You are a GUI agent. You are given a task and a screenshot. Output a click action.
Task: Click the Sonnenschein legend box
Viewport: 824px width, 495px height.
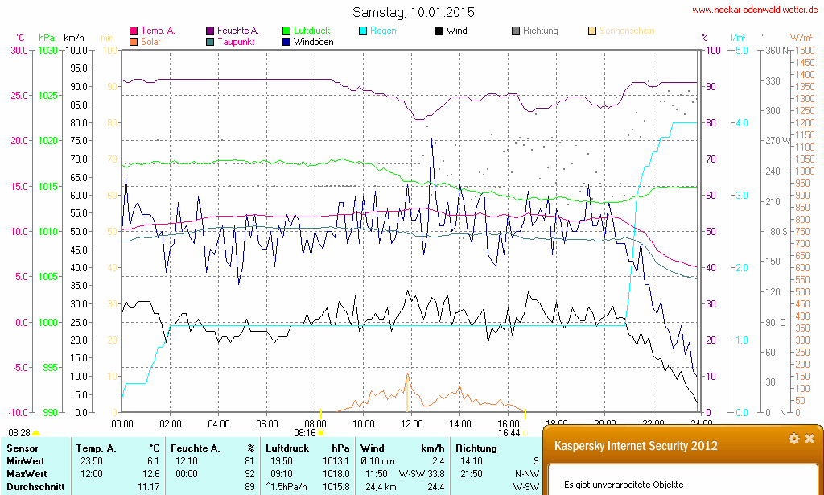pos(592,31)
